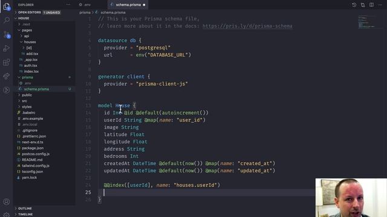
Task: Select schema.prisma in the file tree
Action: click(36, 89)
